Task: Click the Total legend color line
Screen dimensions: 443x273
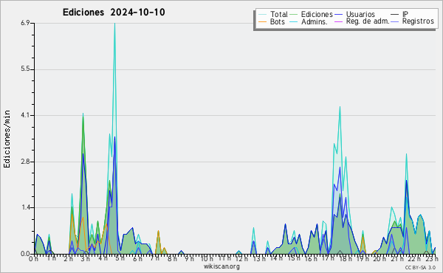Action: 262,15
